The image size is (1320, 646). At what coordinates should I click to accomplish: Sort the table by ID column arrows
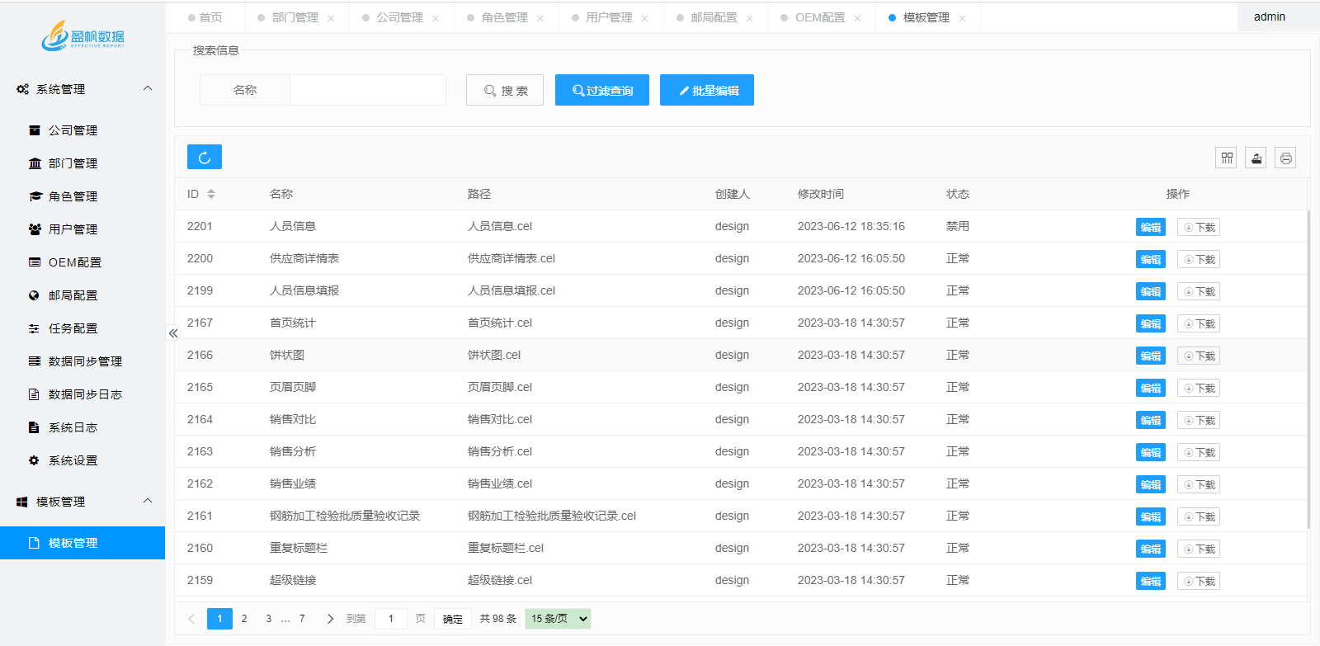point(211,194)
